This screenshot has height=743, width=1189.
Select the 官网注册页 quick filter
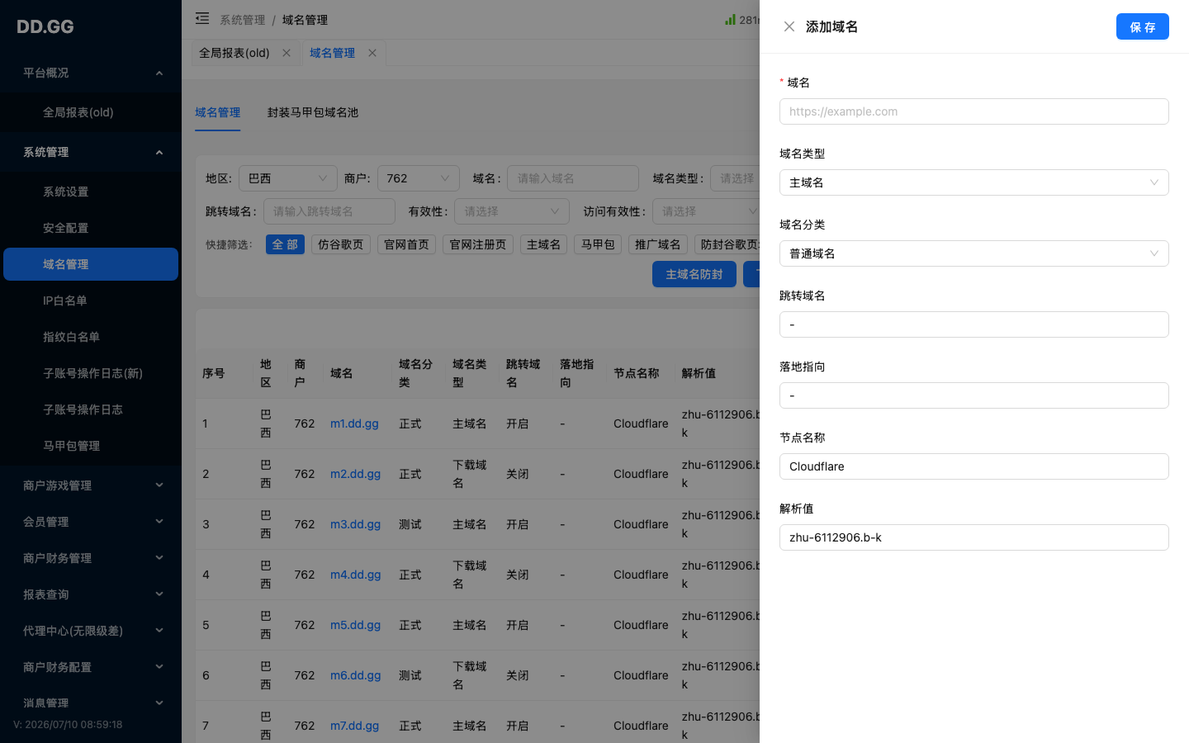[478, 244]
